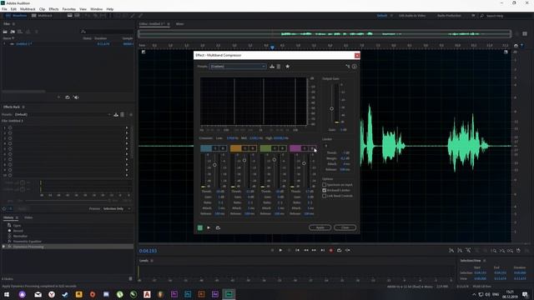
Task: Toggle Brickwall Limiter checkbox
Action: (x=325, y=190)
